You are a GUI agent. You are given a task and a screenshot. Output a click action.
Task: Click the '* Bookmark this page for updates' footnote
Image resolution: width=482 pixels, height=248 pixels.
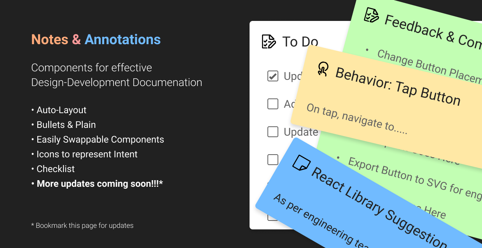[82, 226]
